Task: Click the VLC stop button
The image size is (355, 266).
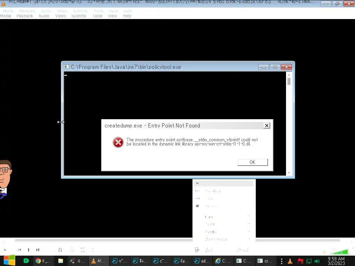Action: click(x=28, y=250)
